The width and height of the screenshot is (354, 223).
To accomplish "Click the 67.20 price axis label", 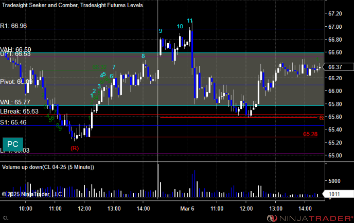I will [335, 14].
